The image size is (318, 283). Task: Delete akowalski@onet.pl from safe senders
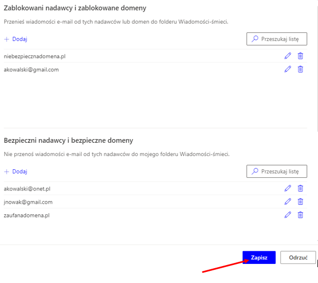point(301,188)
